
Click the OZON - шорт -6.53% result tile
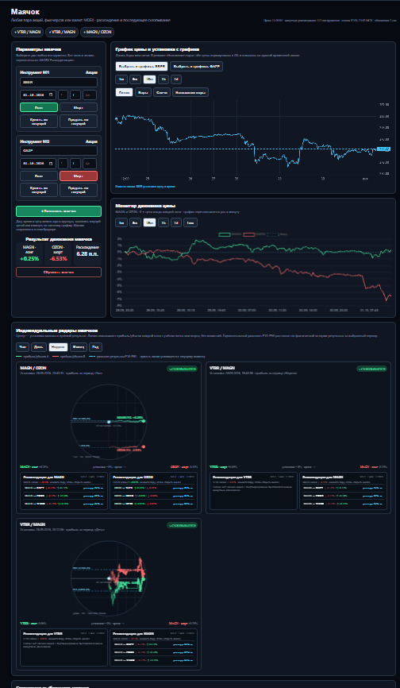point(58,253)
